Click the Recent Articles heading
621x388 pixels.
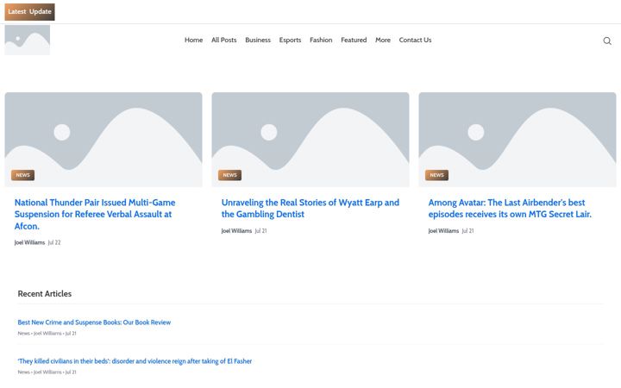click(x=45, y=294)
